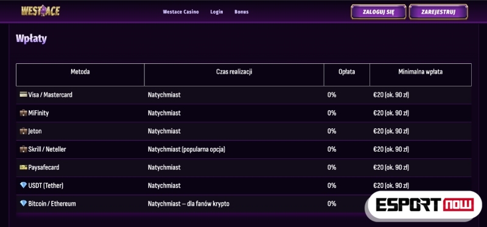Select the €20 minimum for Visa / Mastercard
The width and height of the screenshot is (487, 227).
coord(391,95)
